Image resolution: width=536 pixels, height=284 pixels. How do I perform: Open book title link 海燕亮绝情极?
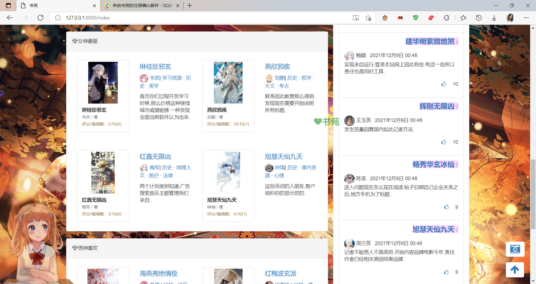pos(158,273)
